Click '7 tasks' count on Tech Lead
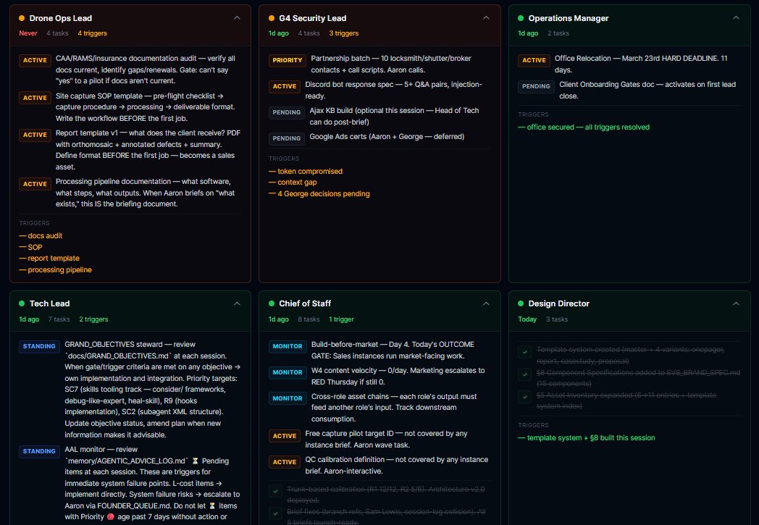The image size is (759, 525). point(59,319)
